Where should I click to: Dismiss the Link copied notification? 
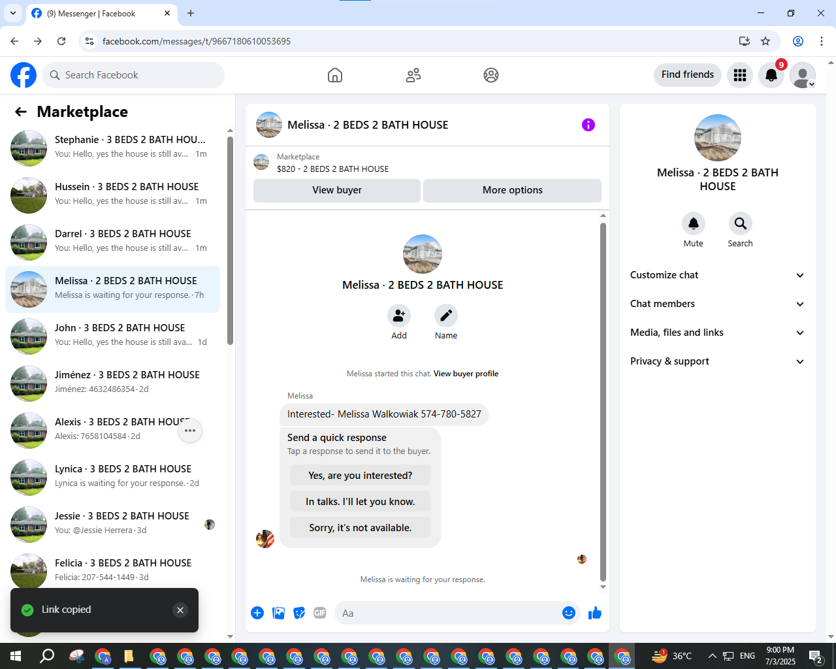point(180,610)
